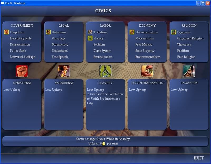211x164 pixels.
Task: Select Universal Suffrage civic
Action: (22, 57)
